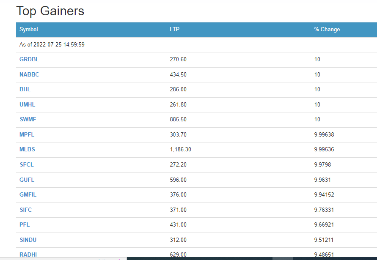Click the MPFL stock link
377x260 pixels.
pos(27,134)
